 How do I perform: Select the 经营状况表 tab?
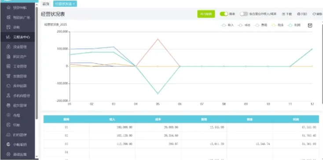[63, 4]
